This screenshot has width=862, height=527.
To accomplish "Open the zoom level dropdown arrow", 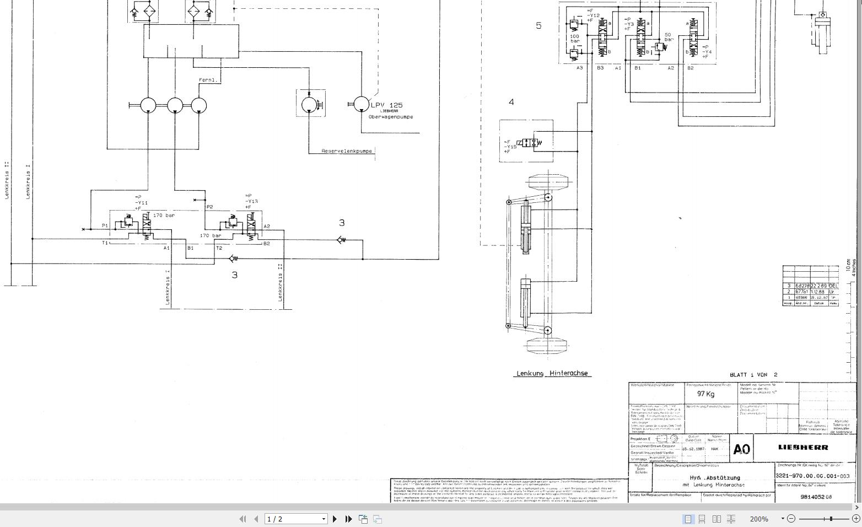I will coord(783,519).
